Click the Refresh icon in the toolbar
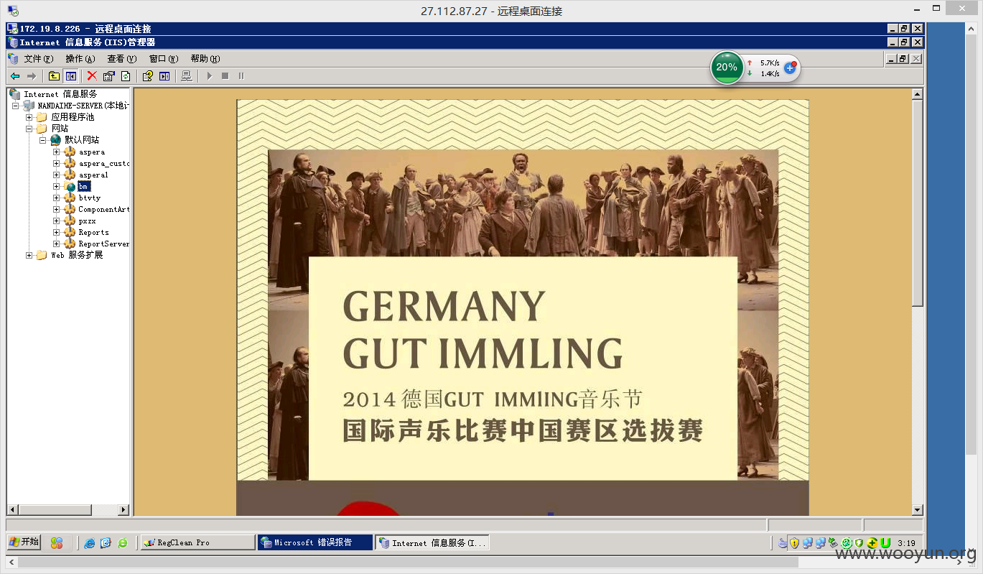Screen dimensions: 983x574 pyautogui.click(x=126, y=76)
